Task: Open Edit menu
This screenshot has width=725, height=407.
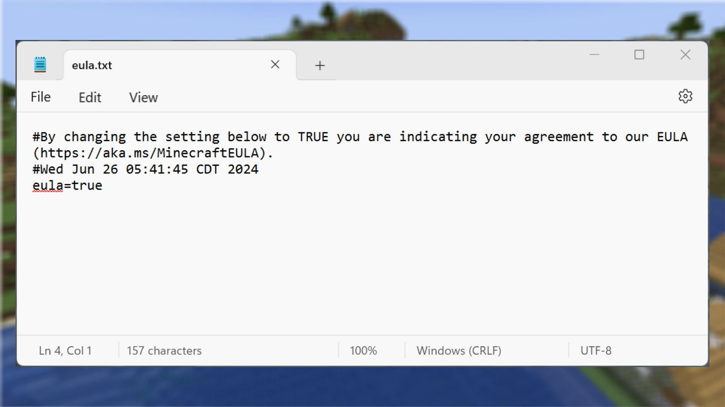Action: [x=89, y=97]
